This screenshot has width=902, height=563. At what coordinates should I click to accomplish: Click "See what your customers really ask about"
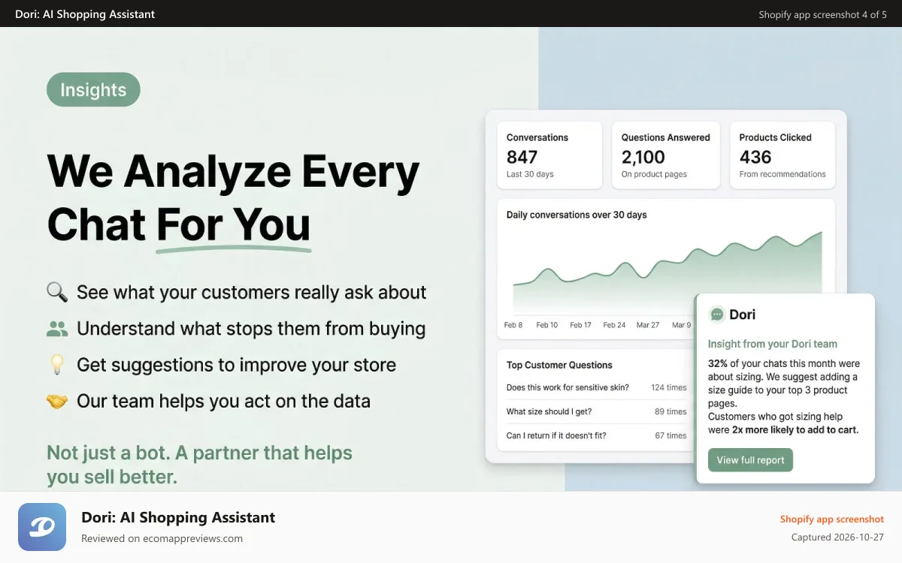[x=252, y=292]
